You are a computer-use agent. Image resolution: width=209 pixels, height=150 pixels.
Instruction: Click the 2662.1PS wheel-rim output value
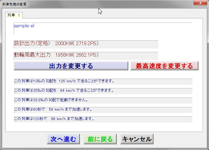point(87,55)
